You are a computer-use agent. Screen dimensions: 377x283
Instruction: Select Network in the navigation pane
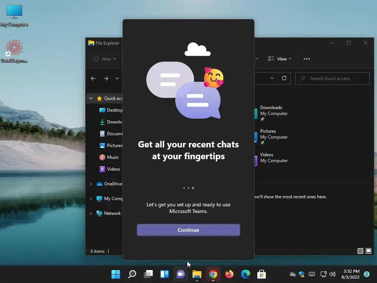pyautogui.click(x=109, y=213)
